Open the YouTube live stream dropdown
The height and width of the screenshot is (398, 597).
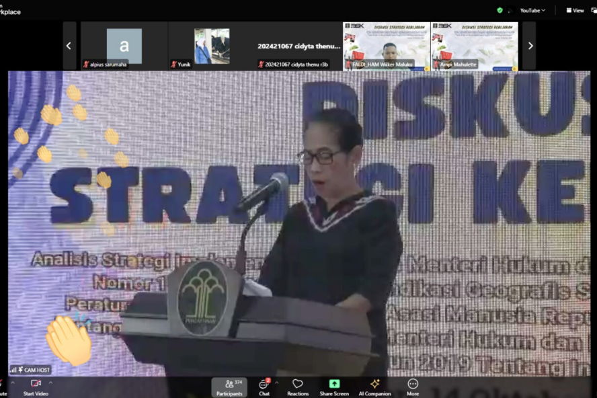click(x=532, y=10)
